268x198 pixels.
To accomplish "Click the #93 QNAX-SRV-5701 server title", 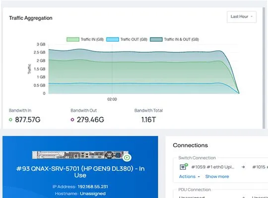I will coord(80,172).
